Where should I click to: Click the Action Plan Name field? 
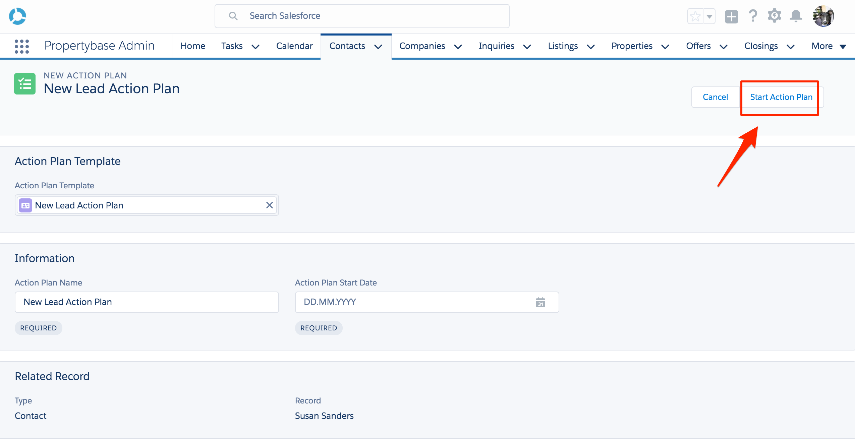(147, 302)
